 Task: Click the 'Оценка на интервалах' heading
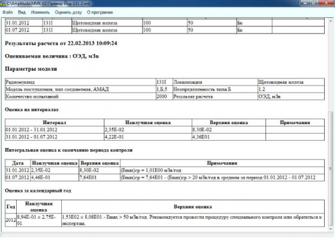click(32, 109)
